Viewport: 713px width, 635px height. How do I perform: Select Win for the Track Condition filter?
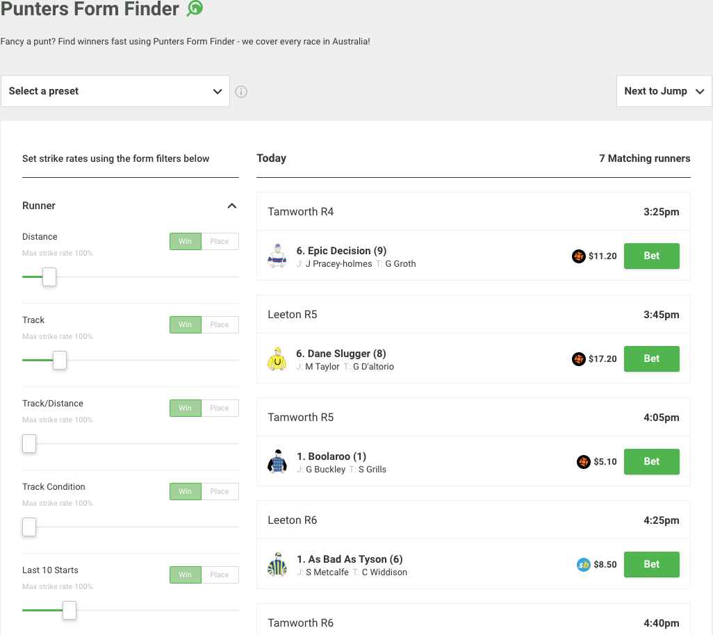(x=185, y=491)
